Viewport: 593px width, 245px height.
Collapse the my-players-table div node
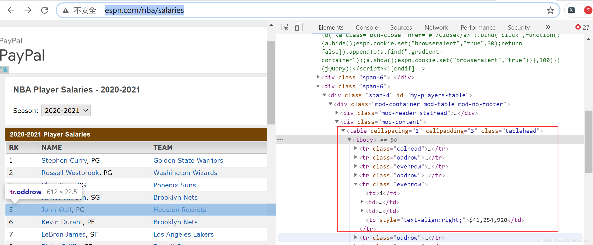coord(324,95)
